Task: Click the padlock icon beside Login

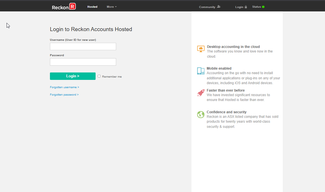Action: point(246,7)
